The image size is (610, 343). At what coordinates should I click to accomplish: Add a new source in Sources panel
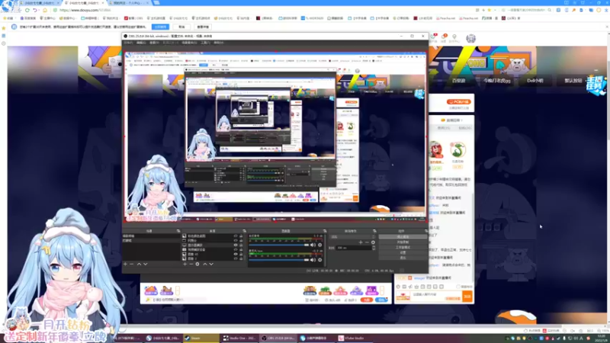click(x=185, y=264)
